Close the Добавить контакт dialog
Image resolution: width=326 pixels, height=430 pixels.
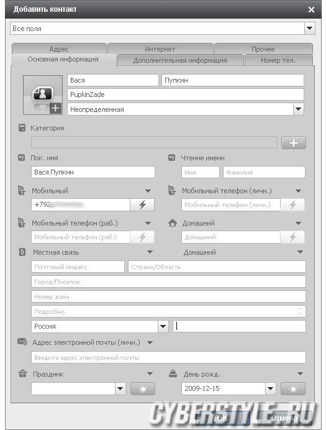(x=311, y=9)
